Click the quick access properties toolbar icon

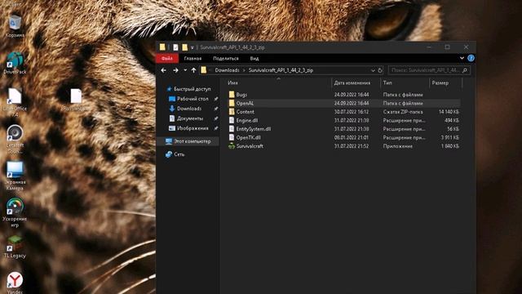click(175, 47)
